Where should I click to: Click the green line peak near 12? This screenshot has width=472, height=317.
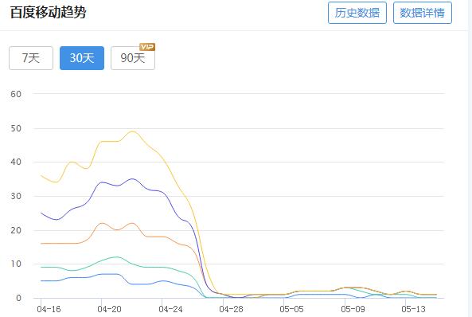coord(117,257)
